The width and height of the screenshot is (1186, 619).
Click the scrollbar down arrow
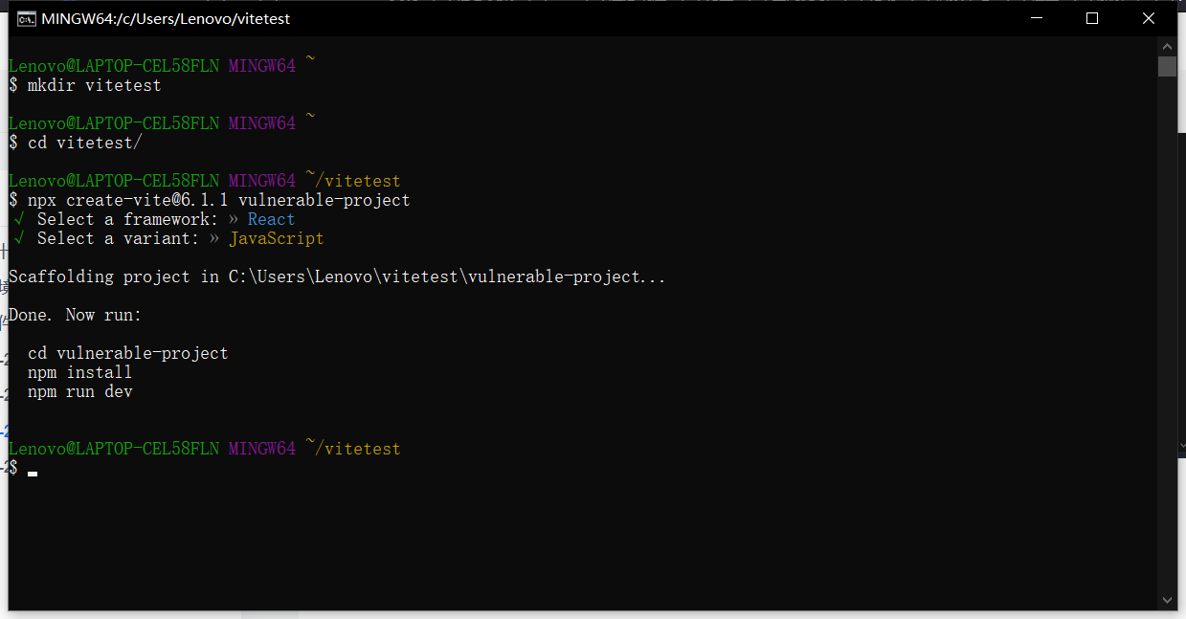1167,600
